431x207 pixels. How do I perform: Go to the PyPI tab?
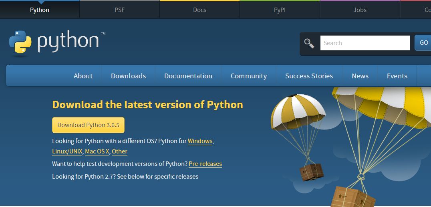(x=280, y=10)
